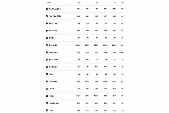This screenshot has width=169, height=113.
Task: Click the Concept column header
Action: (x=48, y=3)
